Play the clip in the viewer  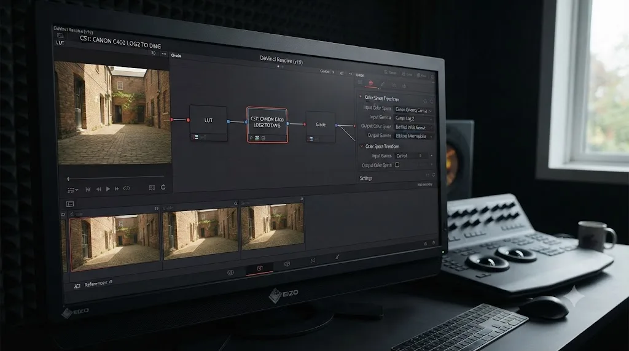(108, 189)
